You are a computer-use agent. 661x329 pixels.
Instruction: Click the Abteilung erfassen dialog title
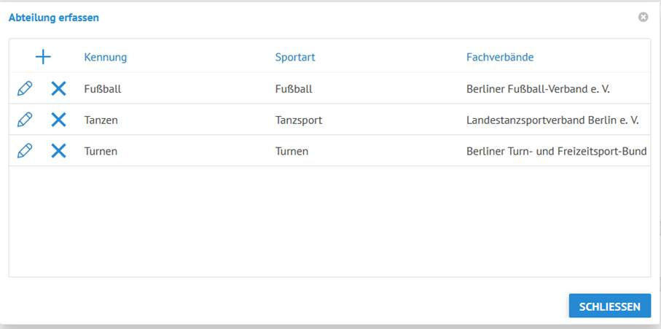pyautogui.click(x=54, y=18)
